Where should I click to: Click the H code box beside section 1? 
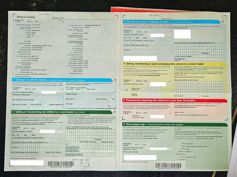[x=115, y=80]
